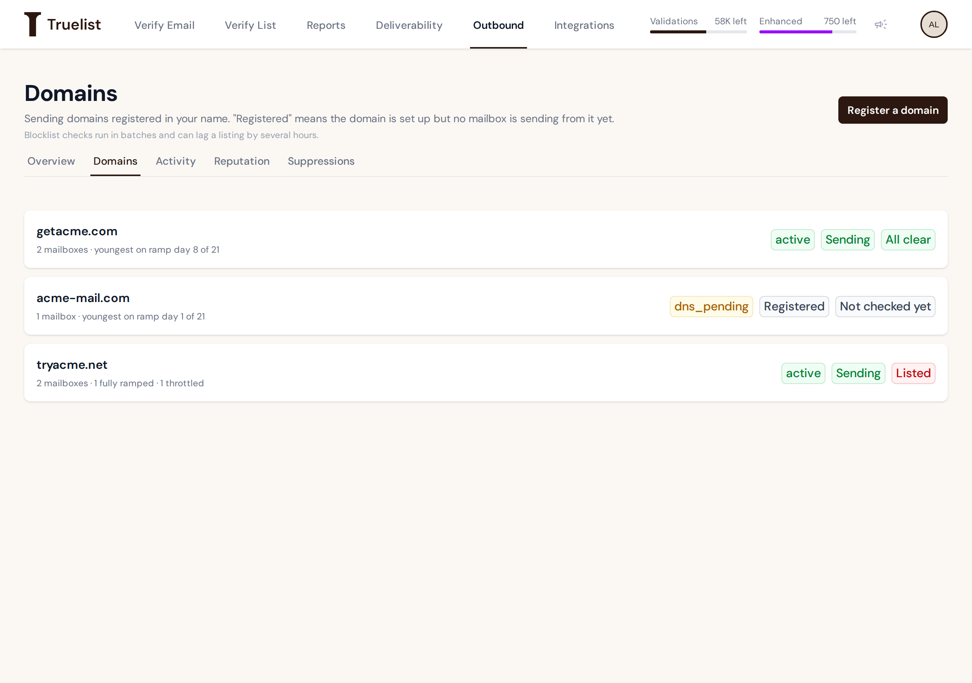Open the Verify List page
Viewport: 972px width, 683px height.
pyautogui.click(x=250, y=25)
